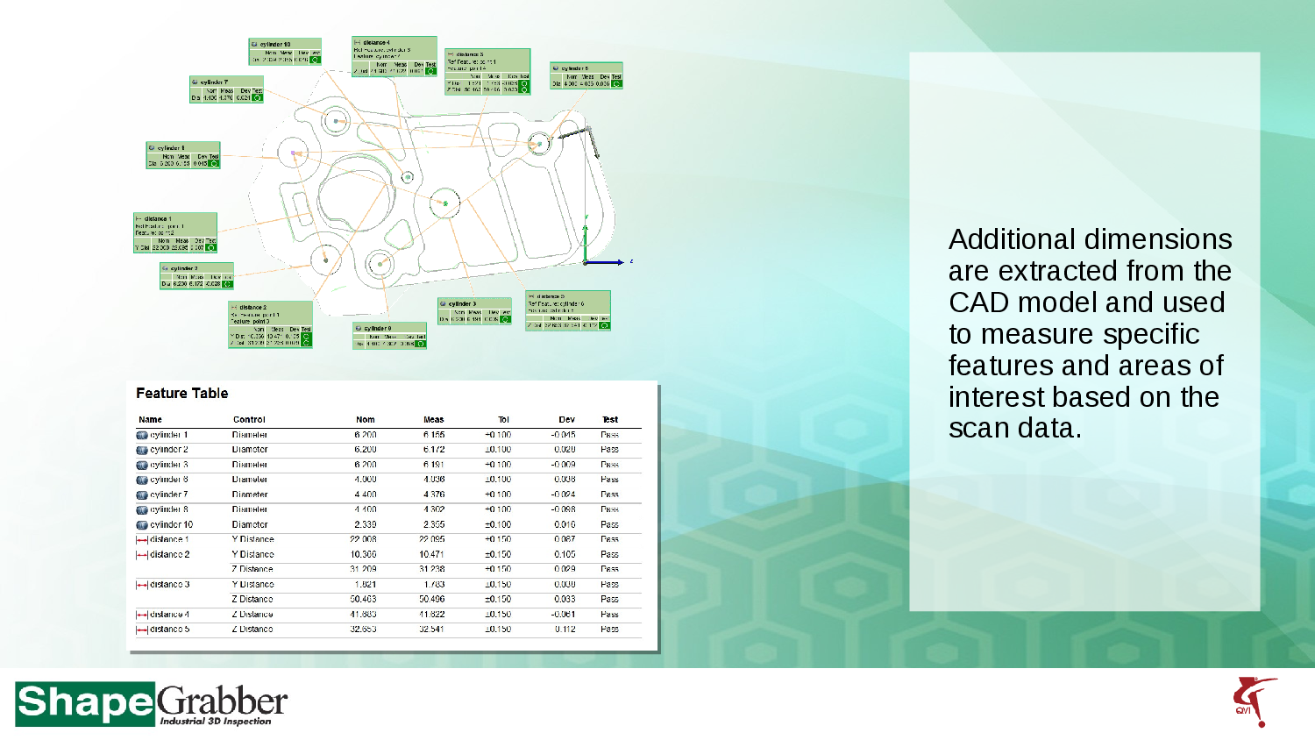
Task: Click the cylinder 7 row icon
Action: coord(142,495)
